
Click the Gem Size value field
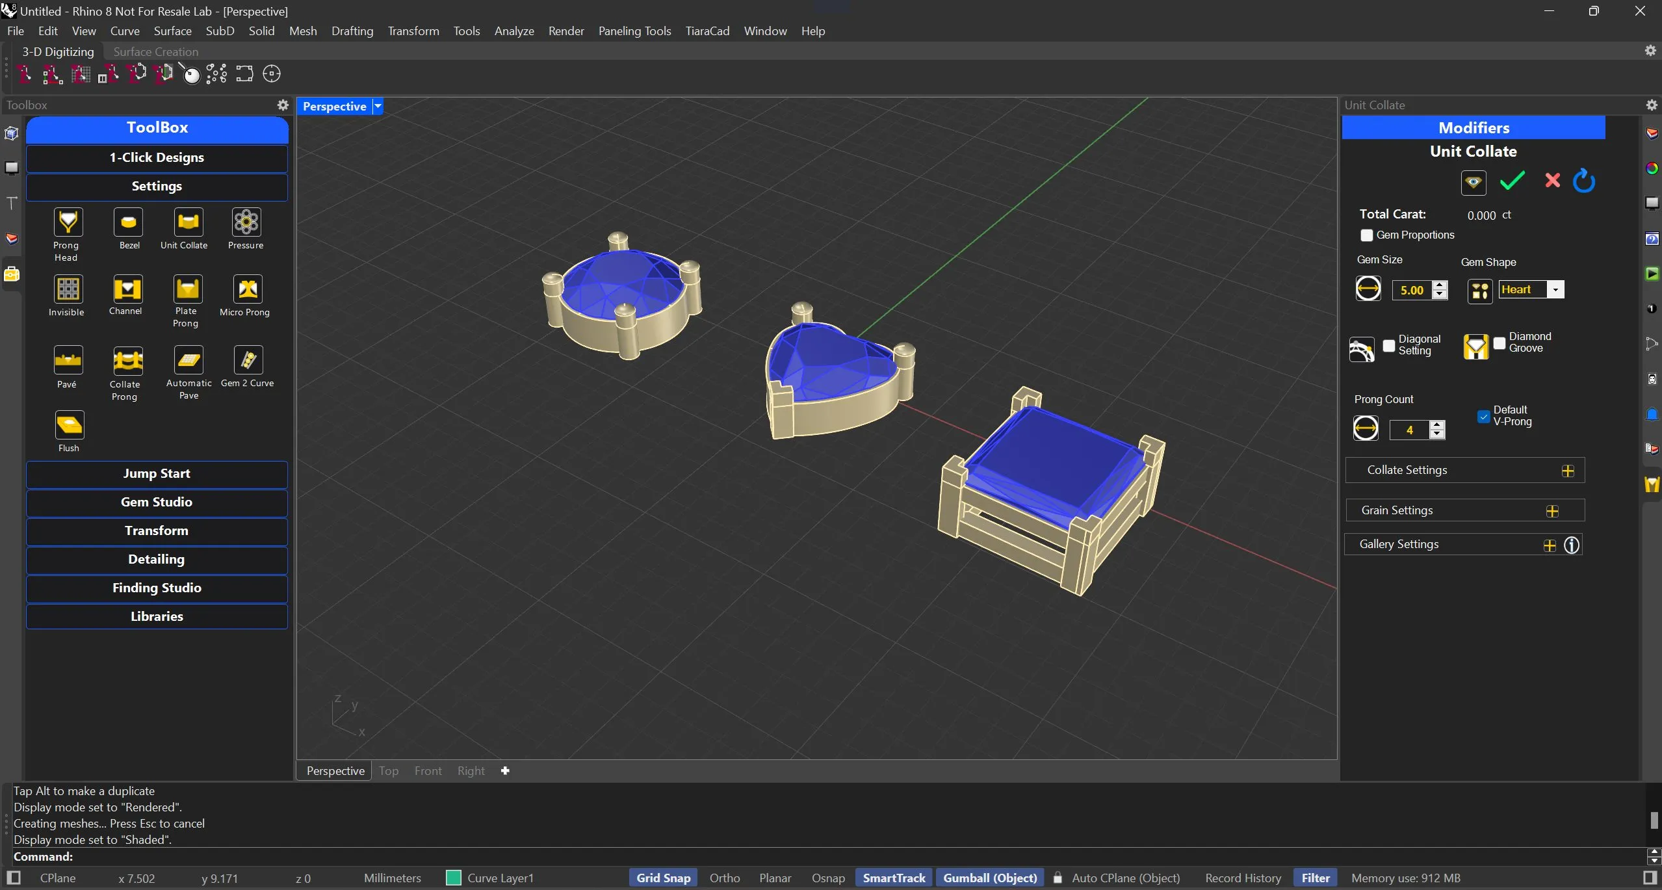1411,290
